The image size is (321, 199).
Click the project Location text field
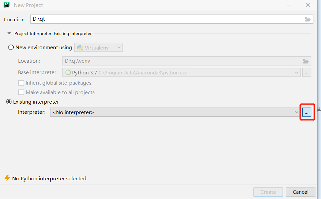point(167,19)
